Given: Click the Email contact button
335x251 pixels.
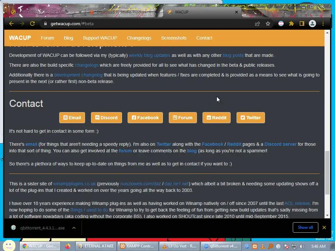Looking at the screenshot, I should pos(72,118).
